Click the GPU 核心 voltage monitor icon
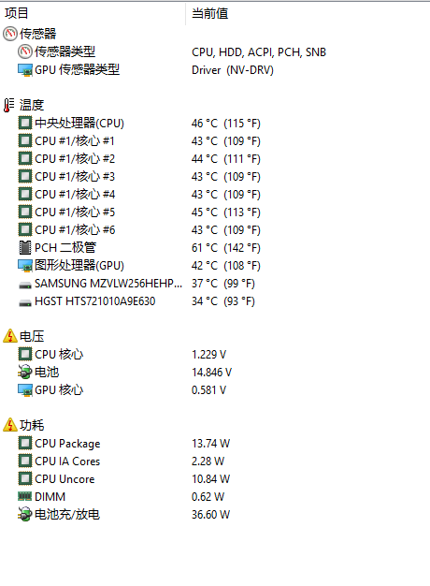The height and width of the screenshot is (586, 430). coord(25,389)
